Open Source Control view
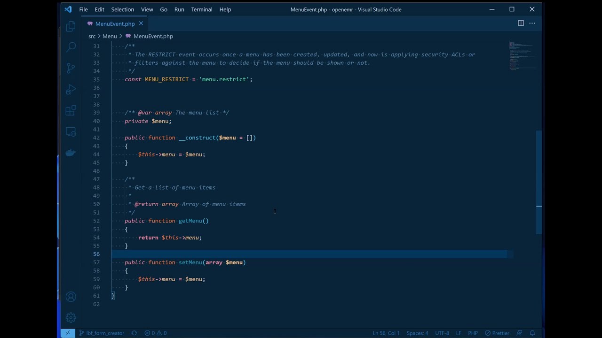602x338 pixels. click(x=71, y=68)
